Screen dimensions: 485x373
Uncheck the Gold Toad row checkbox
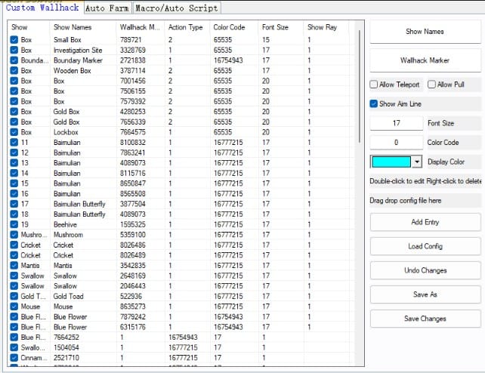(x=14, y=297)
